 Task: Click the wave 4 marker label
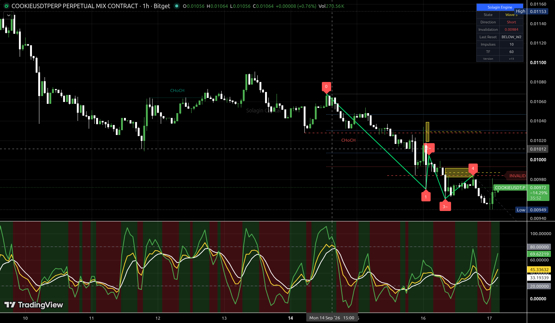473,168
